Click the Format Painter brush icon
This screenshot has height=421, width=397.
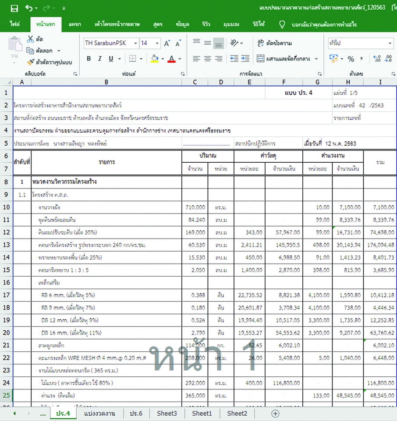(30, 62)
